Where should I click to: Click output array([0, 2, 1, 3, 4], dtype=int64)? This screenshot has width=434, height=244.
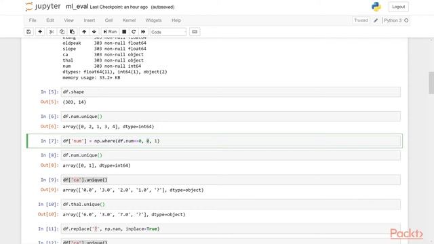[108, 127]
